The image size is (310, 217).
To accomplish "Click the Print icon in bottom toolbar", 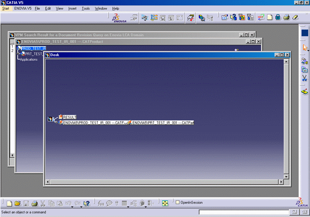I will click(x=34, y=203).
